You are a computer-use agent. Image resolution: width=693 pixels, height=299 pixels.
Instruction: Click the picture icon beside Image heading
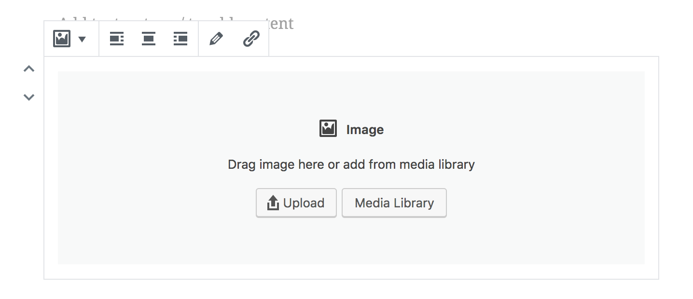[328, 129]
